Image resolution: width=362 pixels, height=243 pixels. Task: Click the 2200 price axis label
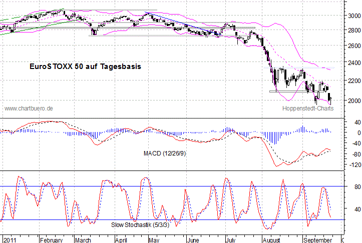pos(354,80)
